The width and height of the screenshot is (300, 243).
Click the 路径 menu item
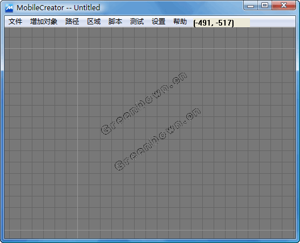coord(72,22)
